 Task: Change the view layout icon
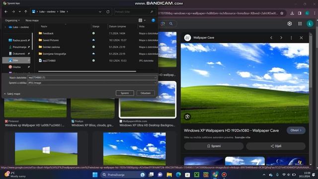(x=140, y=20)
